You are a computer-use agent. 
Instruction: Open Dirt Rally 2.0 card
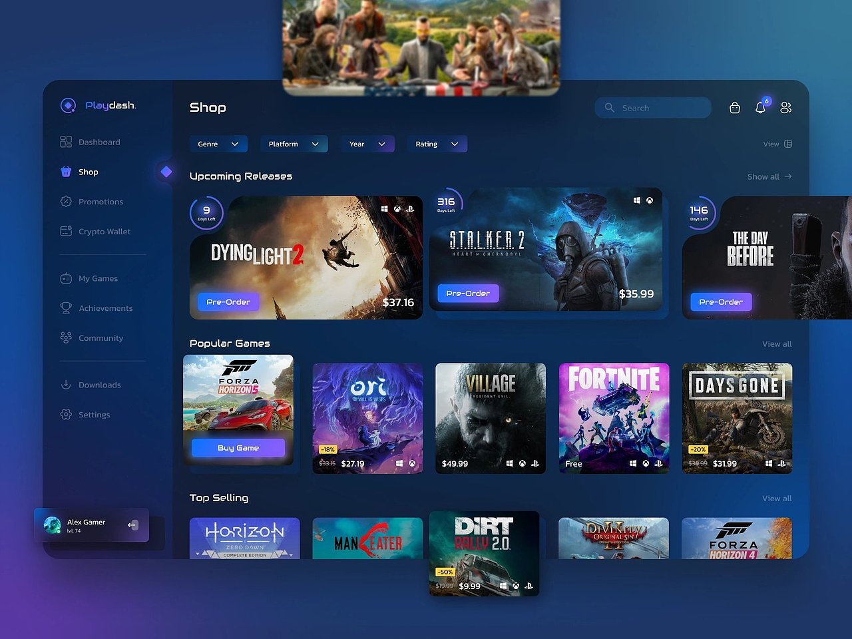[484, 554]
